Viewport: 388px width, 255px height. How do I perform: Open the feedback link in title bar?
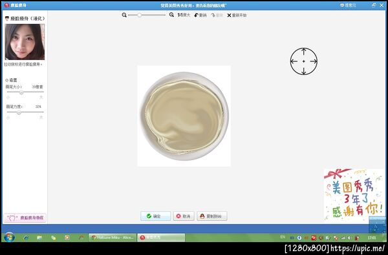pyautogui.click(x=348, y=5)
